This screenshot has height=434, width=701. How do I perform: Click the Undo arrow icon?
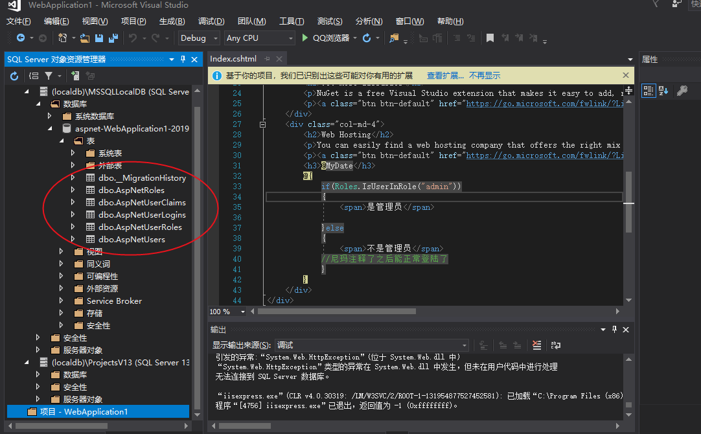(x=133, y=38)
